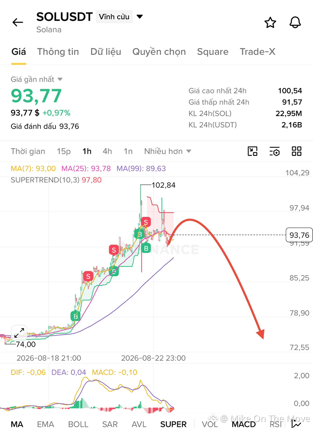Click the 74,00 low price marker
The height and width of the screenshot is (428, 313).
click(26, 344)
